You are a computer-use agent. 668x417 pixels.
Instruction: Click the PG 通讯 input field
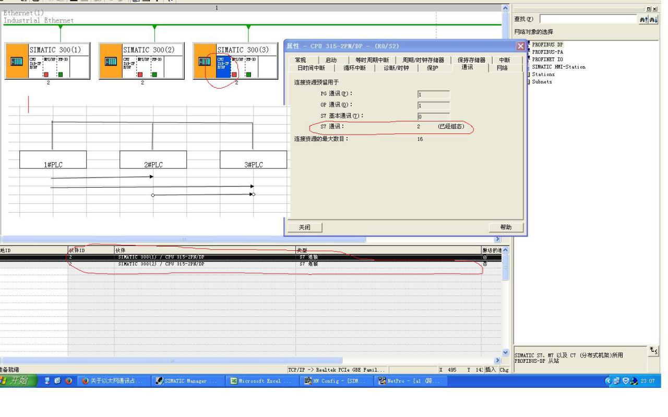433,94
